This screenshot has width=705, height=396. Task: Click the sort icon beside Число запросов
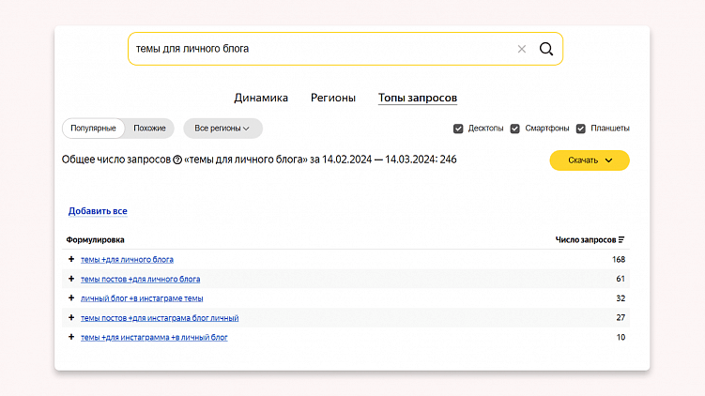click(621, 240)
